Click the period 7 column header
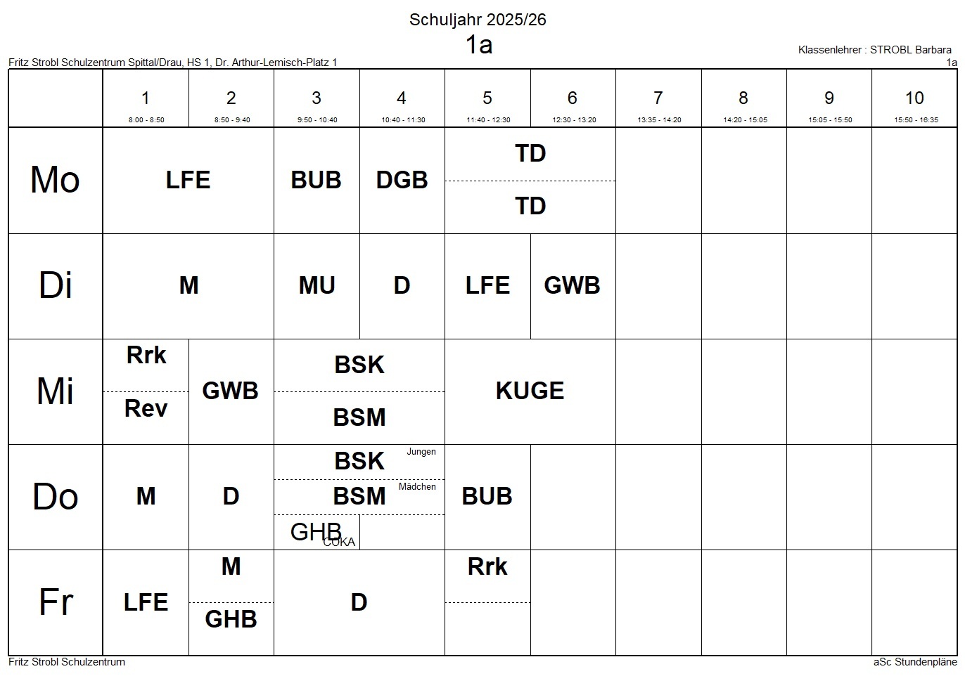 tap(658, 98)
